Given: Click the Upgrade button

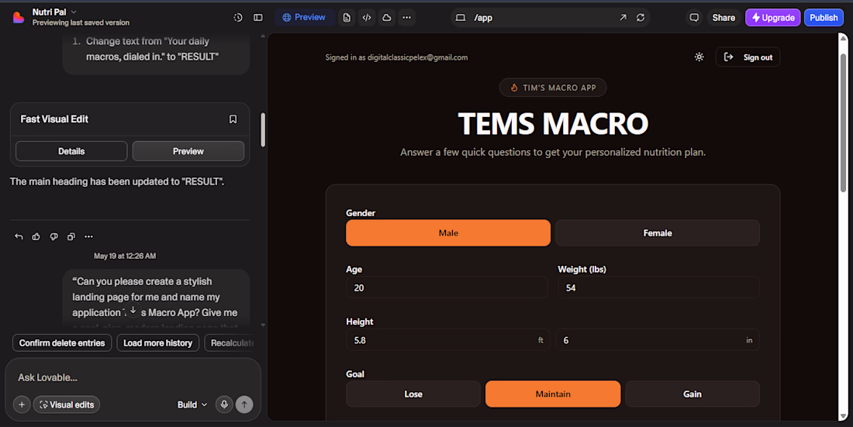Looking at the screenshot, I should pyautogui.click(x=772, y=17).
